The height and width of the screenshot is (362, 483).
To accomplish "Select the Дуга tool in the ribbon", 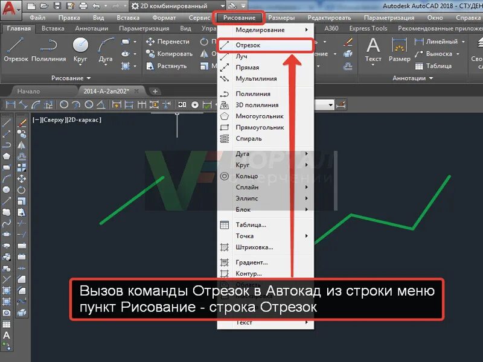I will tap(106, 49).
